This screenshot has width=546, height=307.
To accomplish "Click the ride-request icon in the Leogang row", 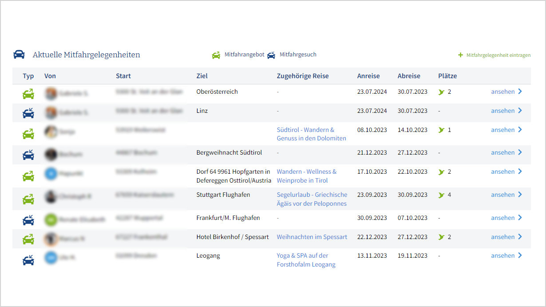I will (28, 260).
